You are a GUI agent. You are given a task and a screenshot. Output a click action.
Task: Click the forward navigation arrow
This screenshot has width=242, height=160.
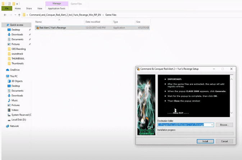click(11, 15)
